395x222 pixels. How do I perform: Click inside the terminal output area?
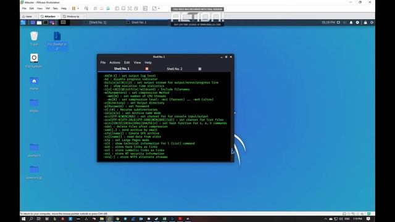164,117
